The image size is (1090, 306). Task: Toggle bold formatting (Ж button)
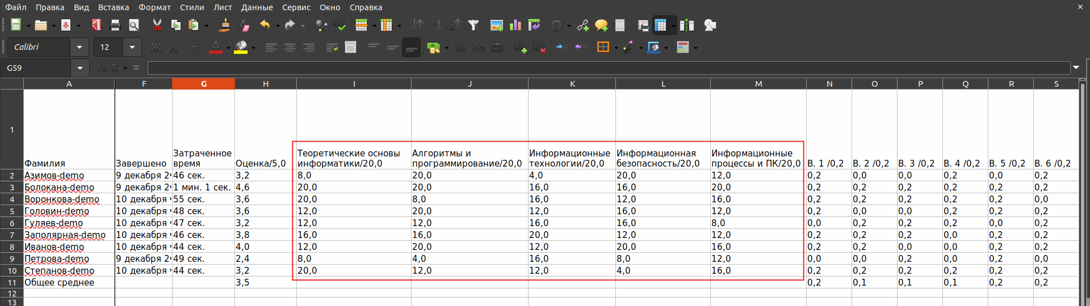pyautogui.click(x=156, y=47)
